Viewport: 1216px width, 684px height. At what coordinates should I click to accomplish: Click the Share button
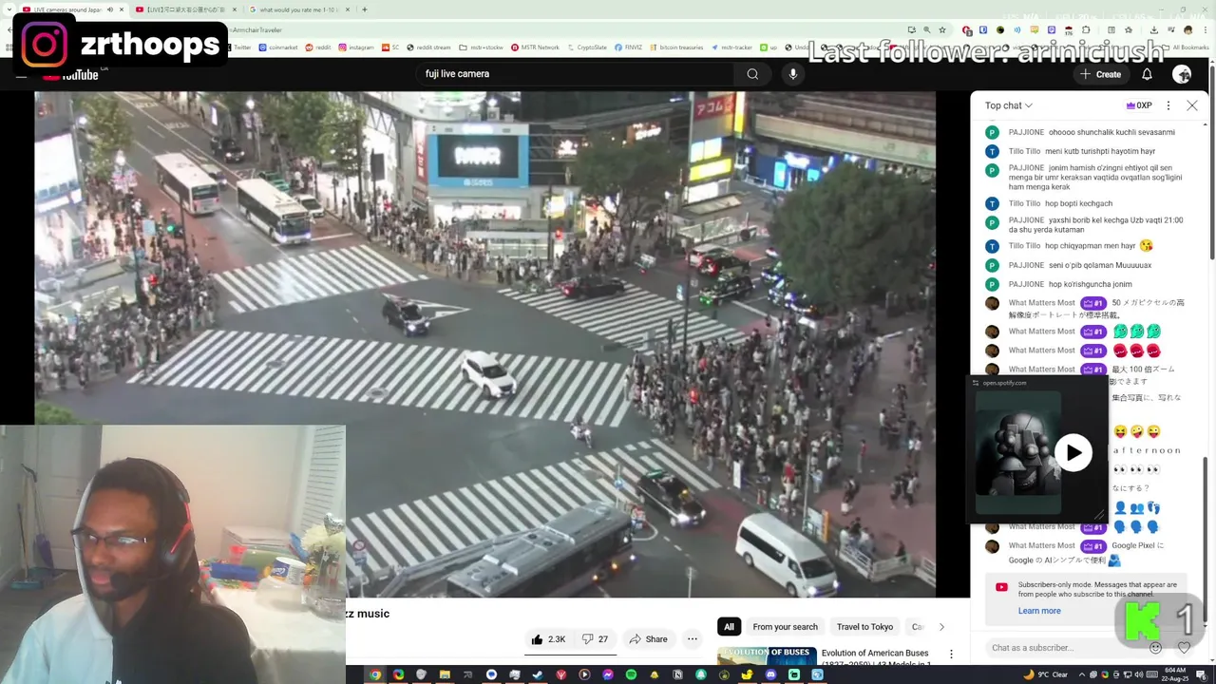coord(648,639)
